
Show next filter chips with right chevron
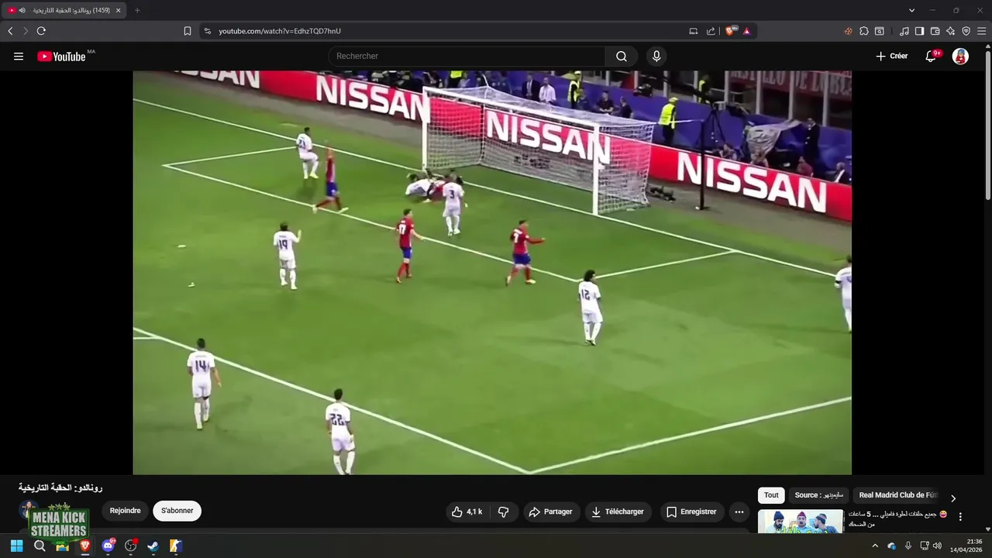(x=953, y=498)
